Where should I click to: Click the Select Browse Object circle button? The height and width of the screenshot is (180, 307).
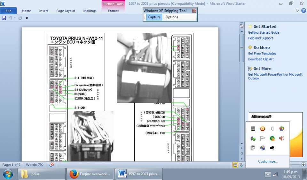(242, 153)
